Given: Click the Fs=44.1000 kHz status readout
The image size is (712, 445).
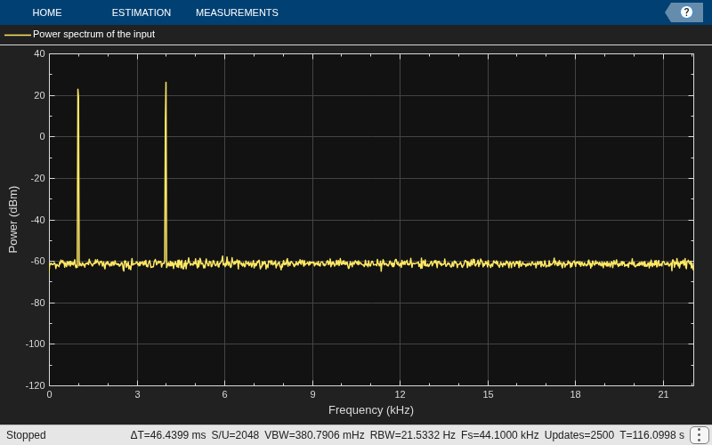Looking at the screenshot, I should coord(499,435).
